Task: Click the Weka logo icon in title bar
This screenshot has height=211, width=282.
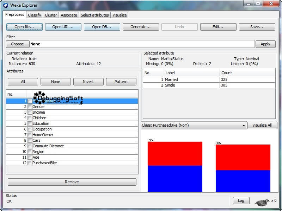Action: click(6, 5)
